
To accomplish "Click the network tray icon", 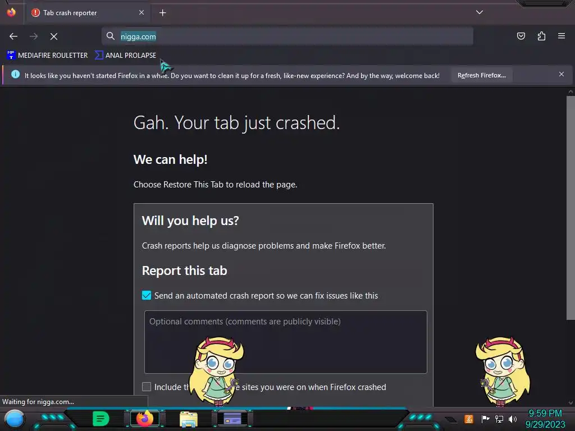I will coord(499,419).
